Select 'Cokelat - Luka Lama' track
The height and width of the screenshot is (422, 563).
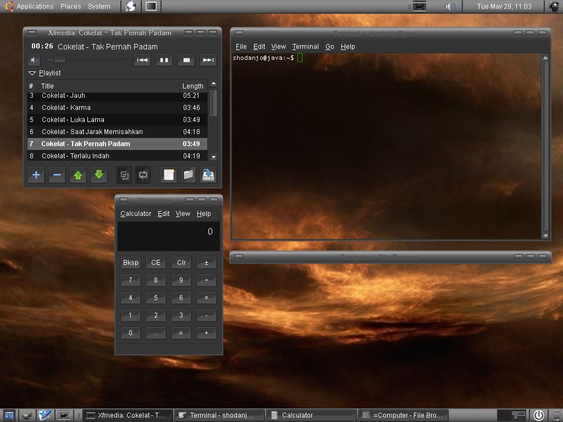click(x=118, y=119)
